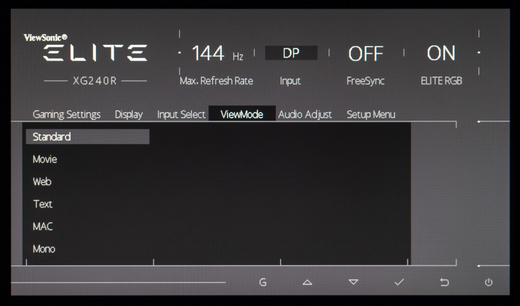Click the down arrow navigation icon

coord(353,282)
